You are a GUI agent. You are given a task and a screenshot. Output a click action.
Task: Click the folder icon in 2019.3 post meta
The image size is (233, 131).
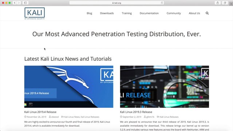pyautogui.click(x=158, y=117)
